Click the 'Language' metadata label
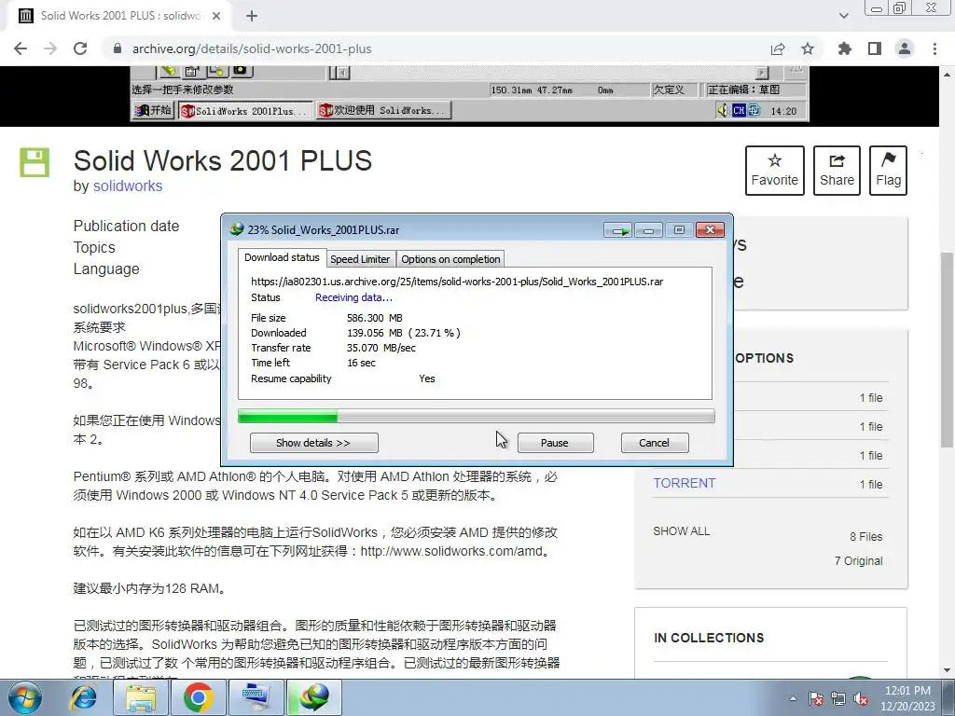Image resolution: width=955 pixels, height=716 pixels. click(x=106, y=268)
